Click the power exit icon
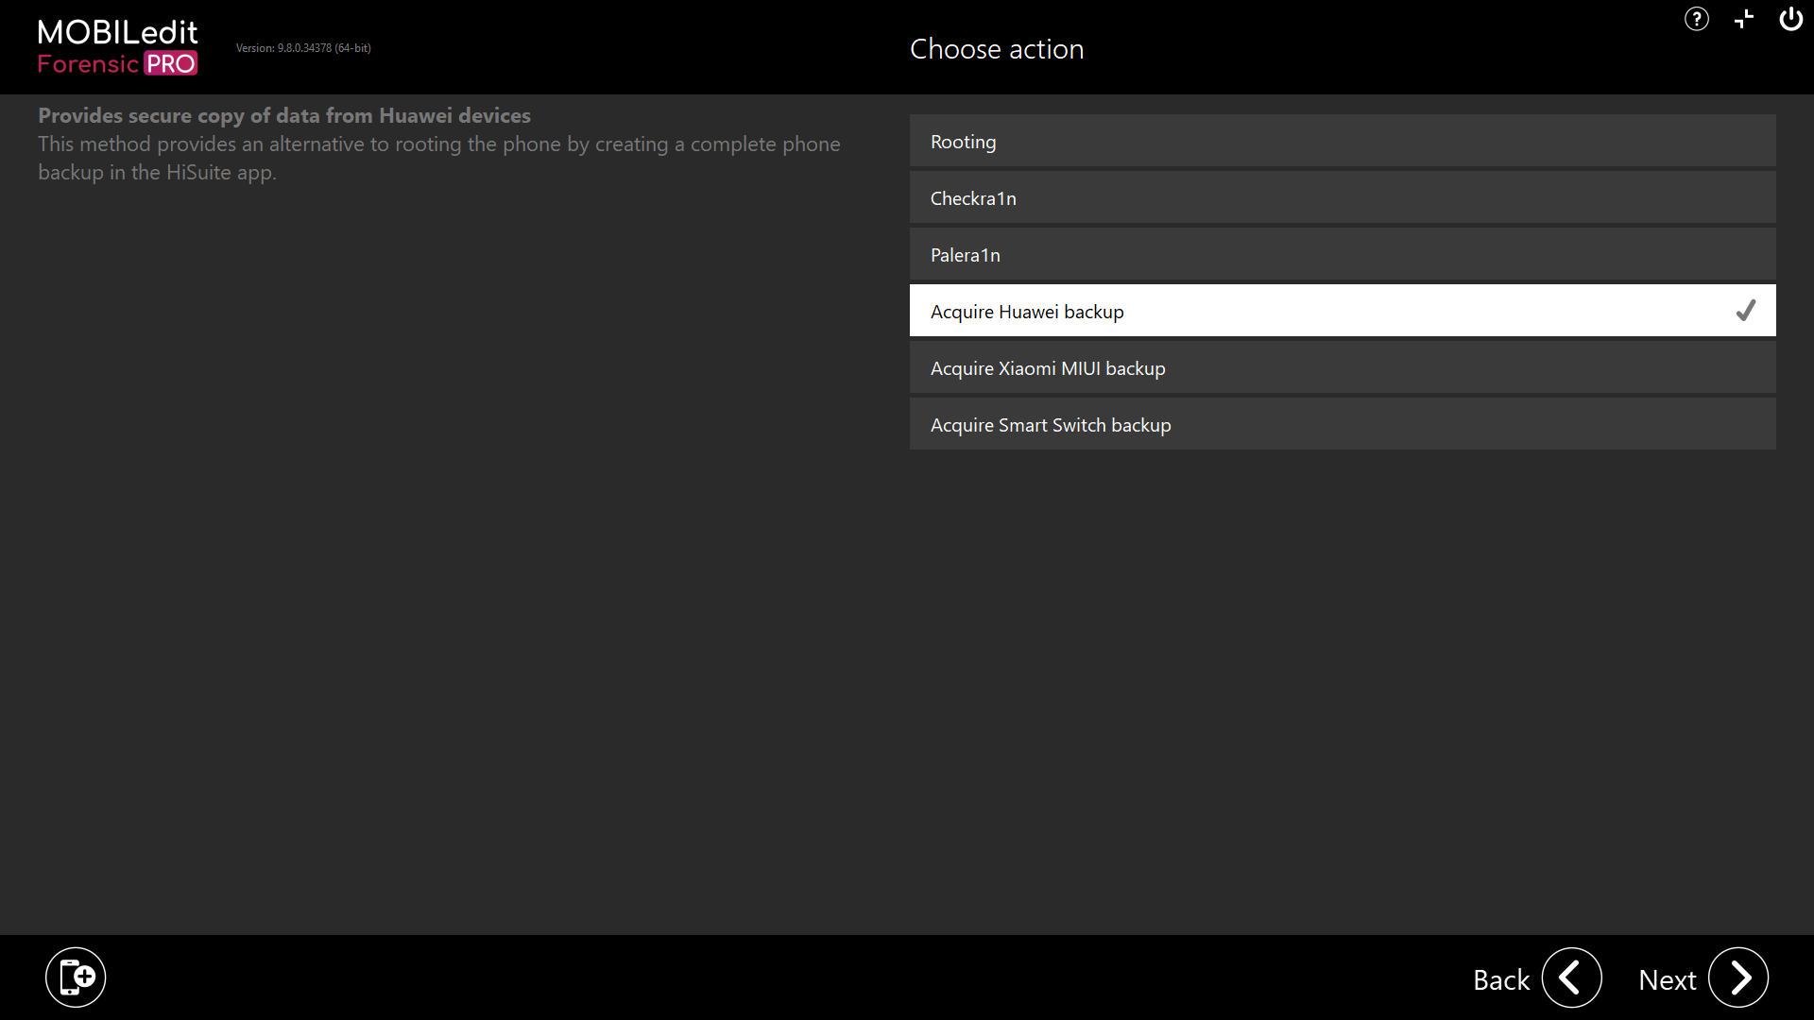 pos(1790,19)
